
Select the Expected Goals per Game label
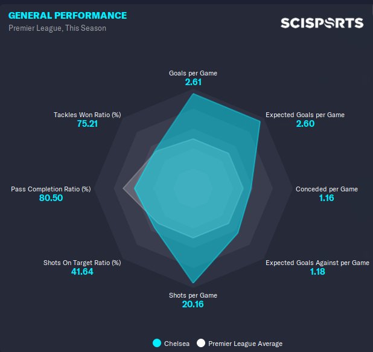(305, 115)
